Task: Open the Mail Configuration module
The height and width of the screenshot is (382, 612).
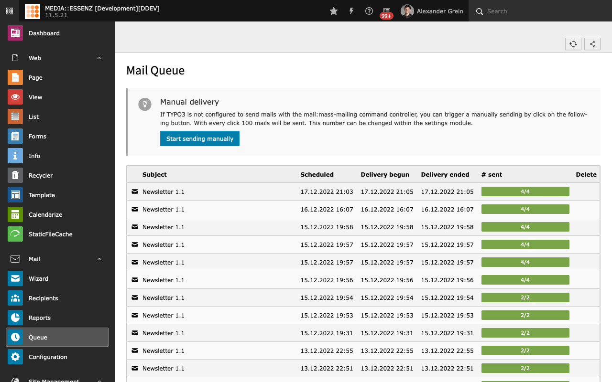Action: point(57,357)
